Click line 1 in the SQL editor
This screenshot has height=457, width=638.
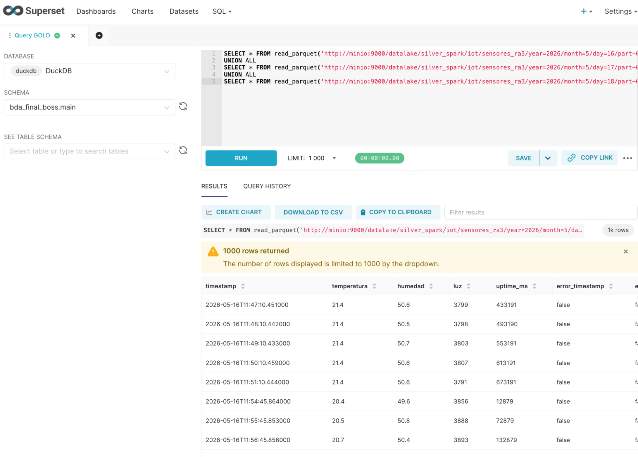430,54
